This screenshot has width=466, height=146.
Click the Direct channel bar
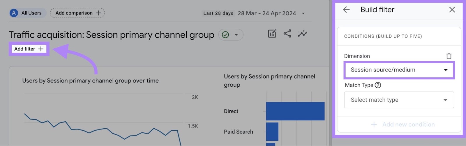coord(295,111)
